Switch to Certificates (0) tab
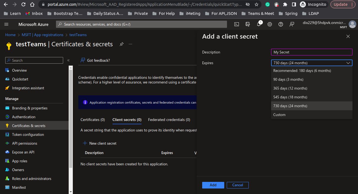The width and height of the screenshot is (358, 194). (93, 120)
